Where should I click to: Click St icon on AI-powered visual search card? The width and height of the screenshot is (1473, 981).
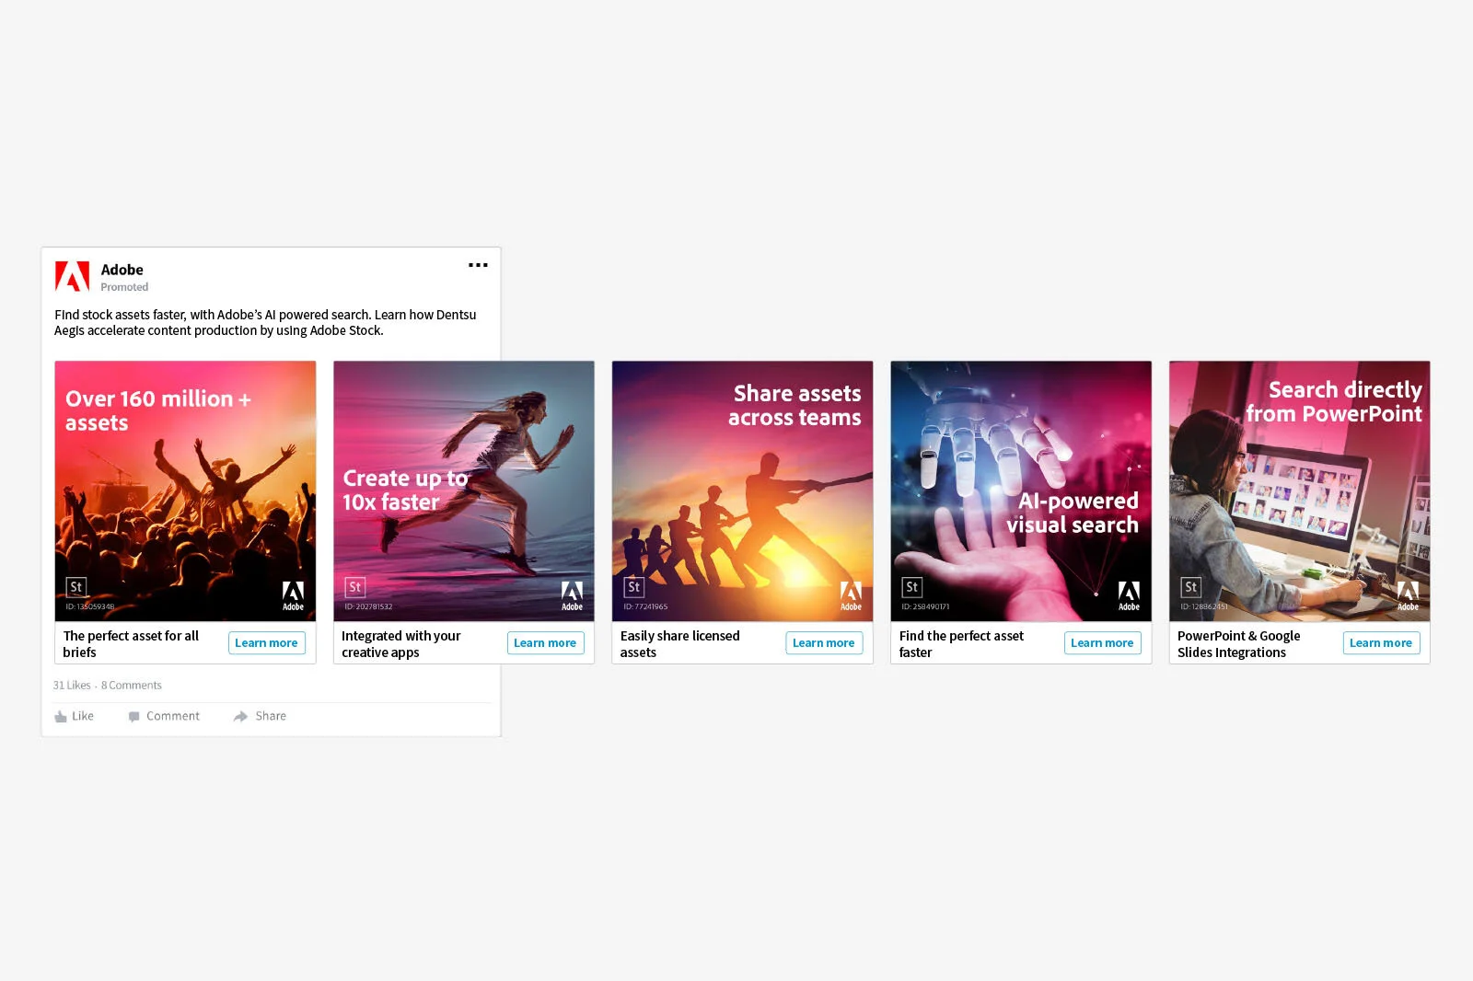pos(912,587)
